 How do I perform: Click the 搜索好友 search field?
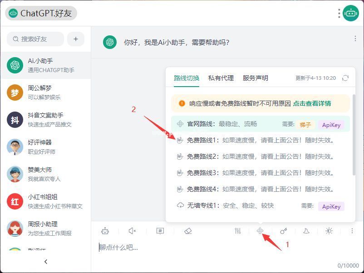click(x=35, y=39)
